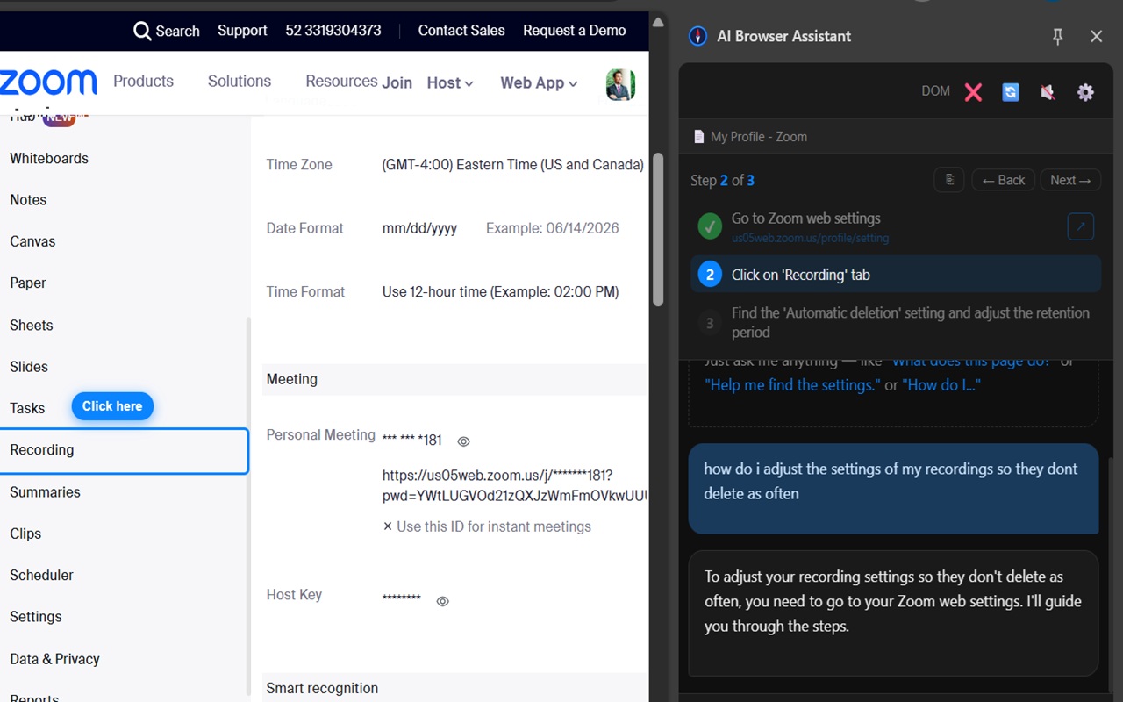This screenshot has width=1123, height=702.
Task: Open Slides in the sidebar
Action: (x=29, y=367)
